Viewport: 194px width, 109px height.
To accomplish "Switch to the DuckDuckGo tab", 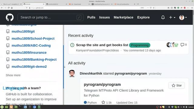I will coord(125,4).
